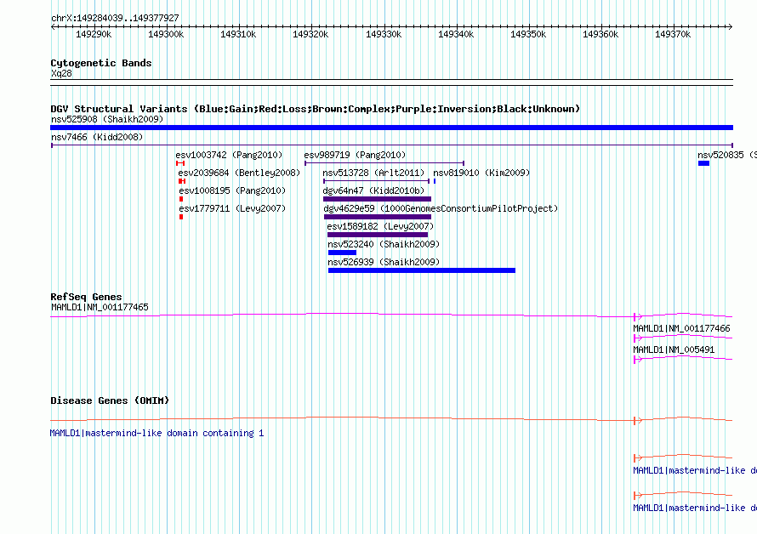Image resolution: width=757 pixels, height=534 pixels.
Task: Open the MAMLD1|NM_001177465 RefSeq gene label
Action: [x=100, y=307]
